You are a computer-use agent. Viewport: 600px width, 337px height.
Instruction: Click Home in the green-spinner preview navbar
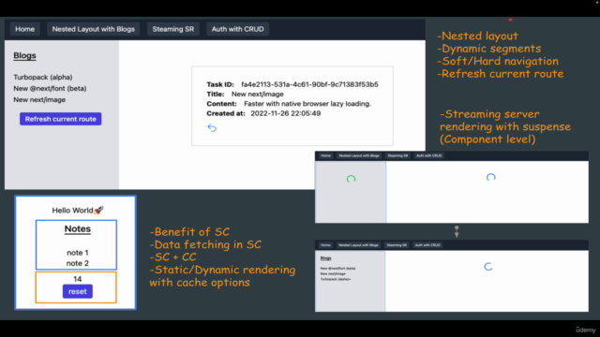(325, 155)
